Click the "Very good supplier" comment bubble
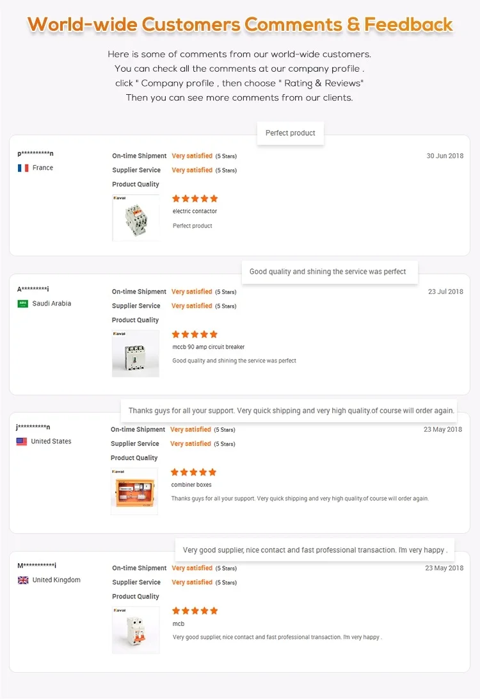Image resolution: width=480 pixels, height=699 pixels. (315, 550)
